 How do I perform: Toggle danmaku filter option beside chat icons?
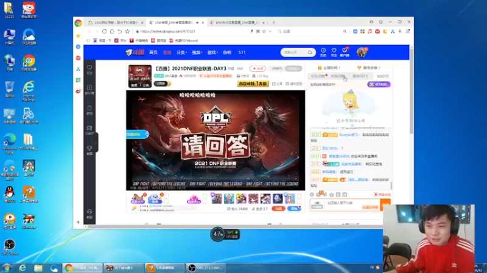coord(383,195)
